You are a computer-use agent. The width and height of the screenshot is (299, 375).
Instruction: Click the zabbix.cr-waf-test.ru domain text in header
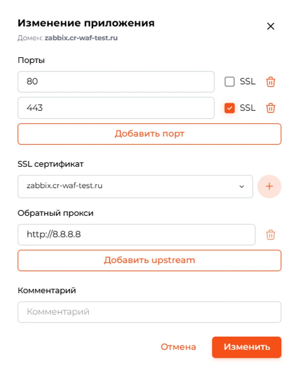coord(81,38)
